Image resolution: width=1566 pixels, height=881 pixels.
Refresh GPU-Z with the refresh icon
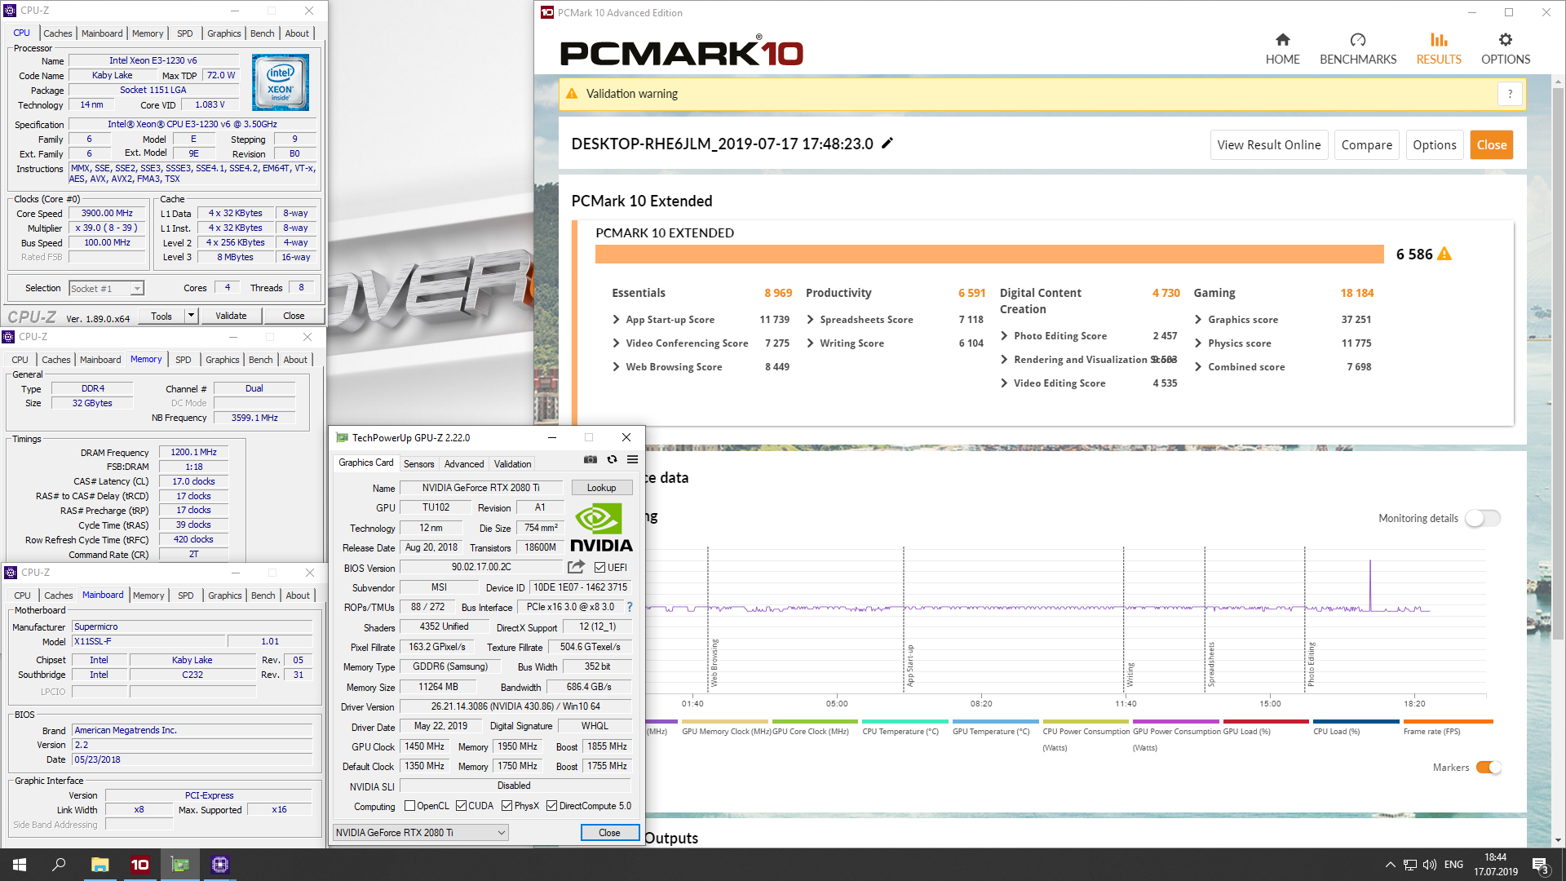(612, 459)
